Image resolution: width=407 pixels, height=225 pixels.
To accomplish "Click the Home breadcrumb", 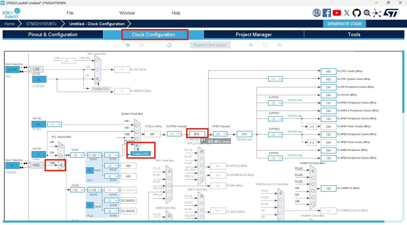I will (9, 24).
